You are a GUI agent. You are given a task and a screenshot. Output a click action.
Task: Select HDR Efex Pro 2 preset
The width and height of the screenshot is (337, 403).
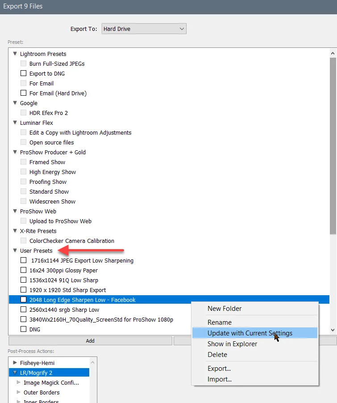point(49,113)
